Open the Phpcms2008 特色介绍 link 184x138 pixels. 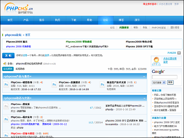[x=139, y=42]
